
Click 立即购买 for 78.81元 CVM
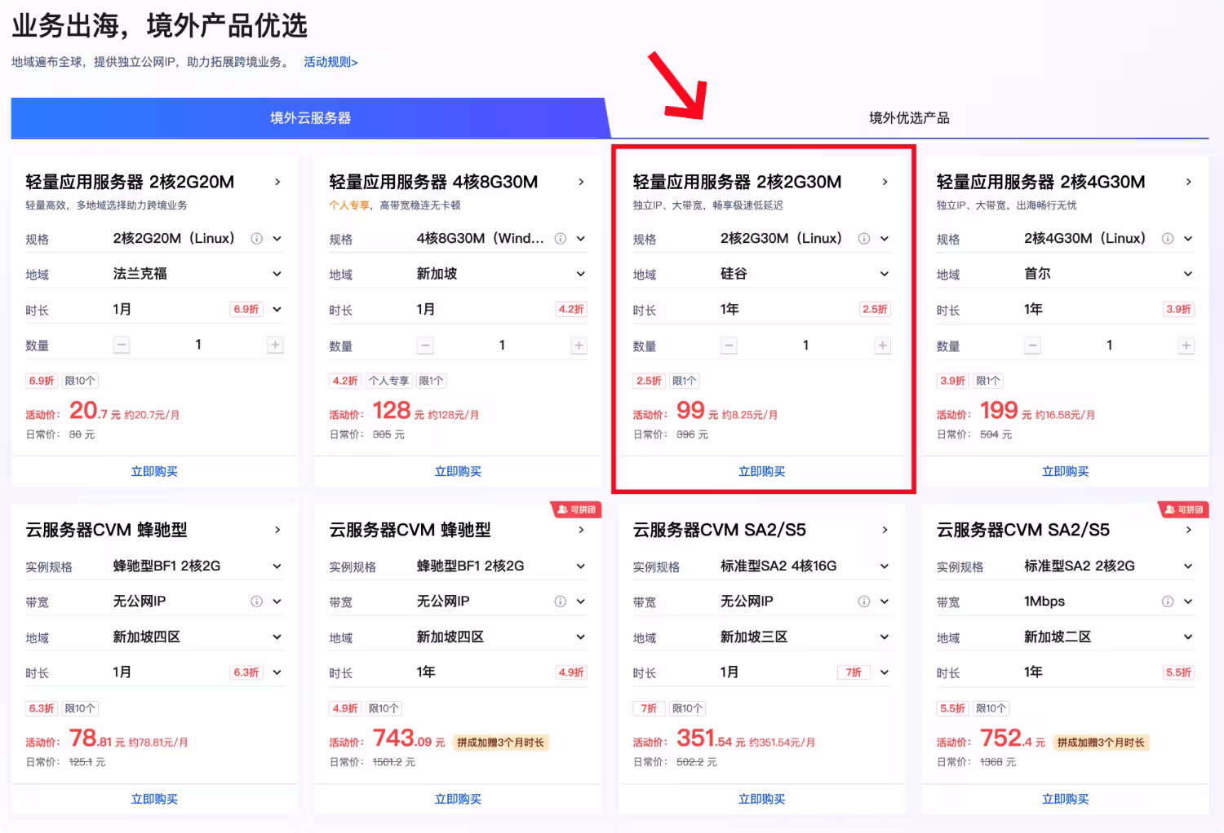pos(154,799)
